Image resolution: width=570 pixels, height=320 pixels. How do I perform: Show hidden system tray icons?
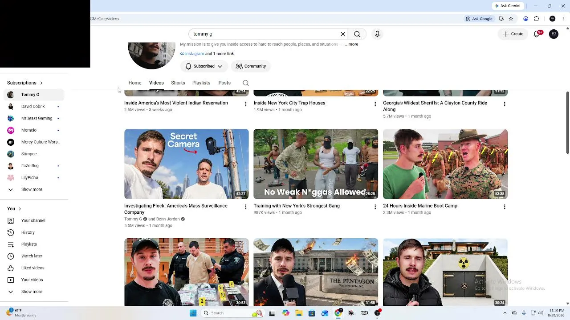point(505,313)
